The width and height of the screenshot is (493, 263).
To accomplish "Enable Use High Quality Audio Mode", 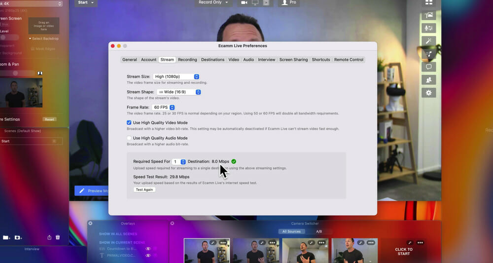I will (x=129, y=138).
